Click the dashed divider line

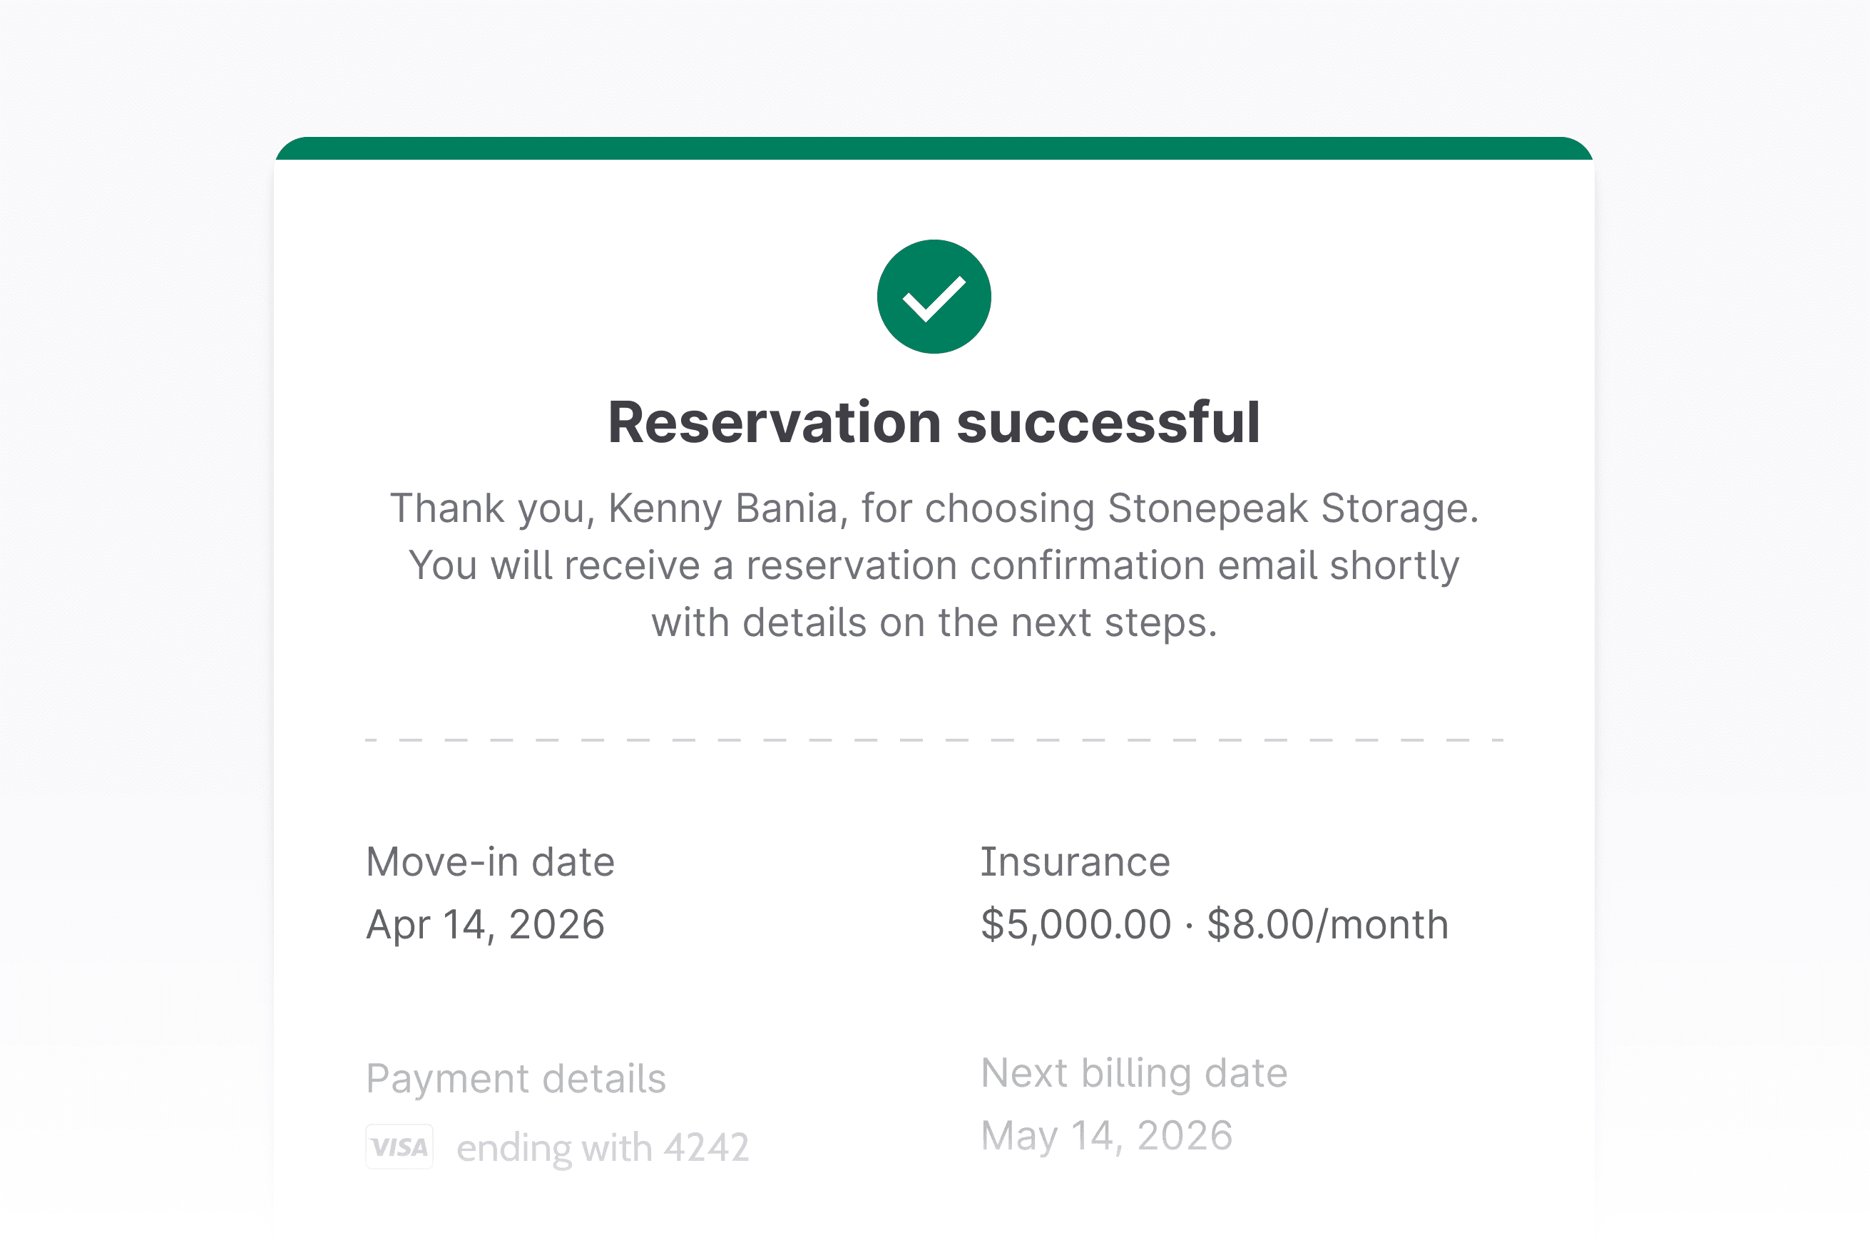coord(934,740)
